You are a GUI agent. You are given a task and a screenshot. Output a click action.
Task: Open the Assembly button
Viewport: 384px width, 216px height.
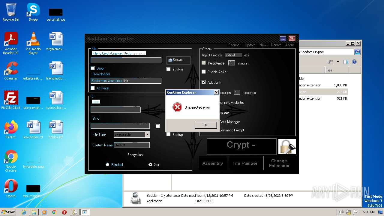213,163
